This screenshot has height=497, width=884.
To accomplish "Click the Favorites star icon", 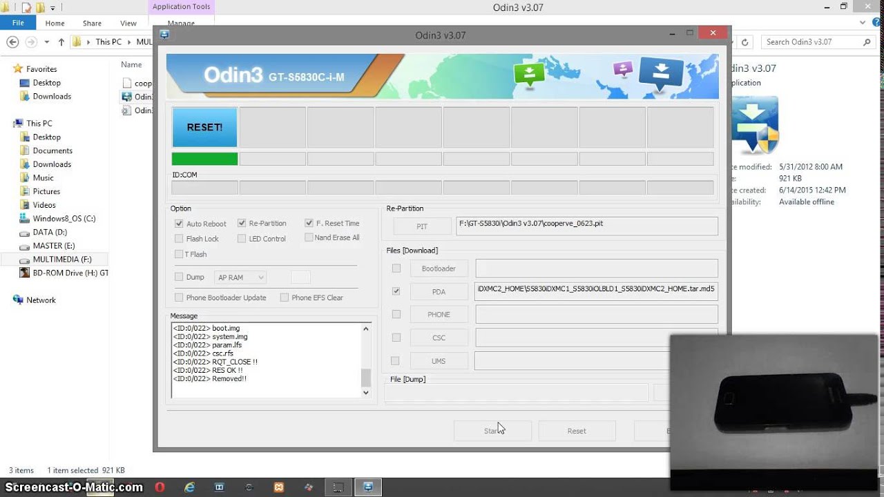I will 18,69.
